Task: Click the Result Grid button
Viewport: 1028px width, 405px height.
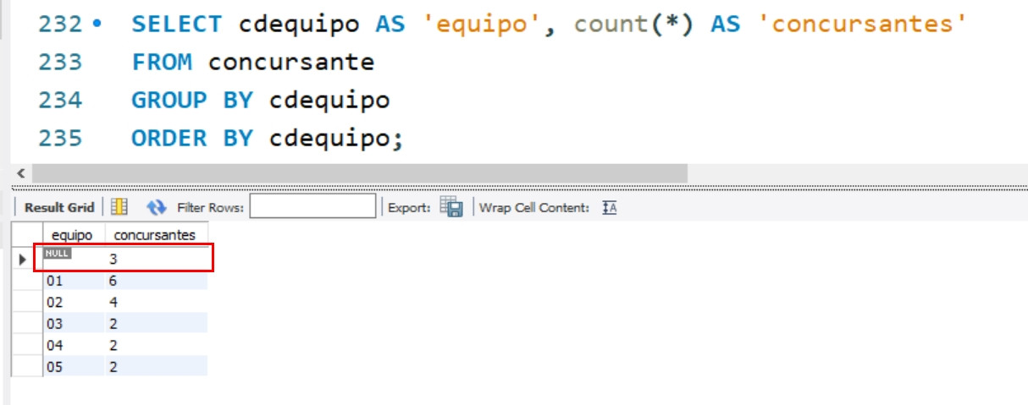Action: (58, 207)
